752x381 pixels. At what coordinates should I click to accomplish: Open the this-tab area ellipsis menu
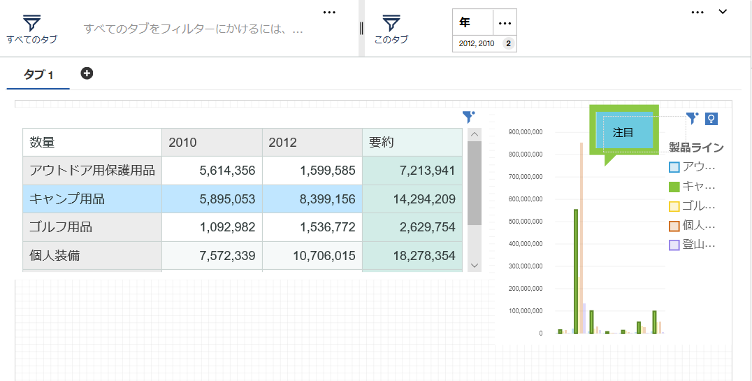click(697, 13)
